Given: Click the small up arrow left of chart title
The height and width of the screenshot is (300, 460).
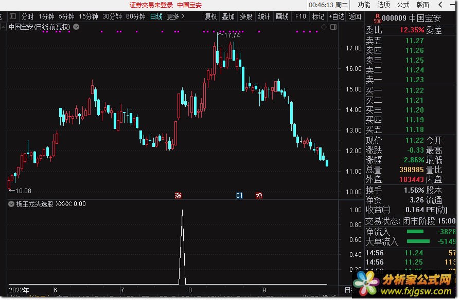Looking at the screenshot, I should click(3, 27).
